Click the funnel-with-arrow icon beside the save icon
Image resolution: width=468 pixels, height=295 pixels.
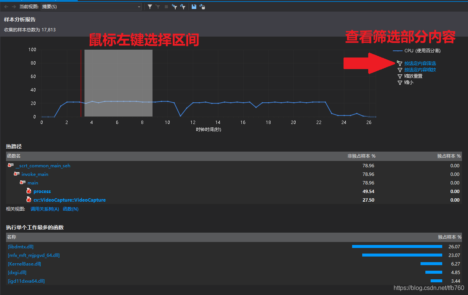pyautogui.click(x=183, y=7)
